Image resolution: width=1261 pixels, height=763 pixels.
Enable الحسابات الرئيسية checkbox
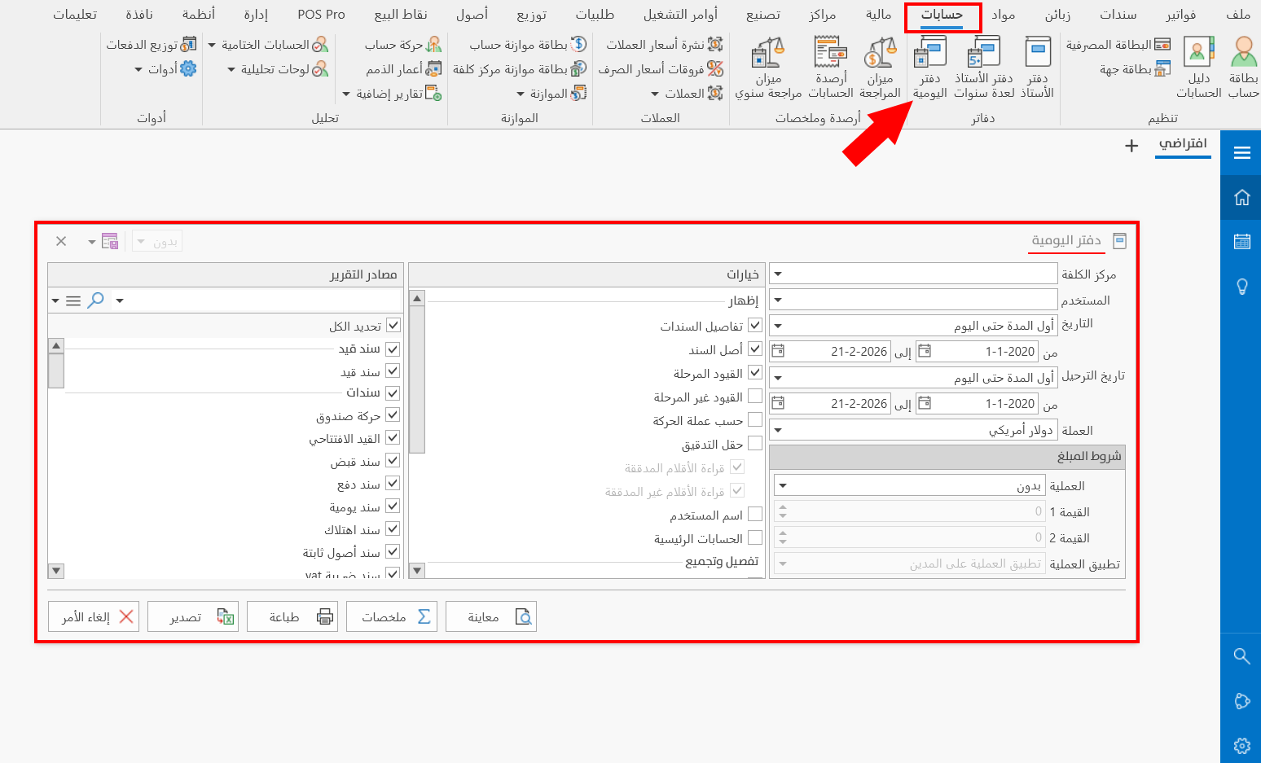point(755,538)
